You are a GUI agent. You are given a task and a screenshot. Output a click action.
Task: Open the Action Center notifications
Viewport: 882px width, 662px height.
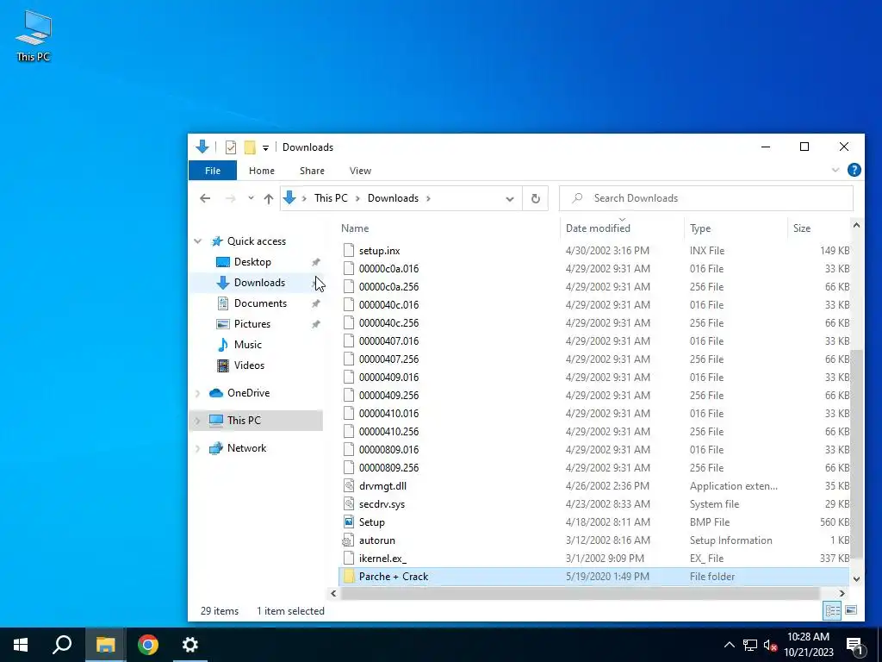click(x=854, y=646)
